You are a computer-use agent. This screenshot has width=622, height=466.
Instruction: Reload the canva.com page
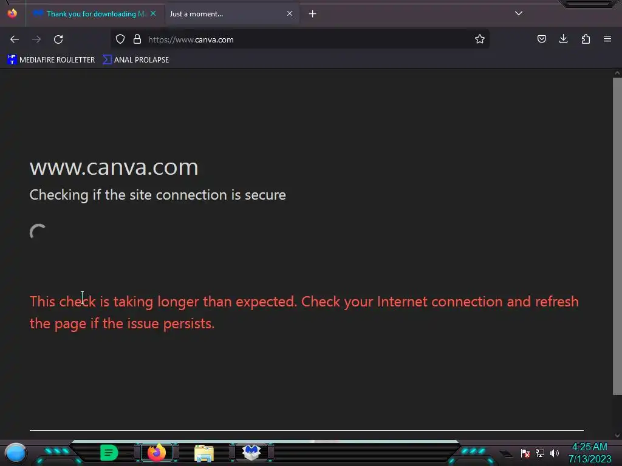tap(58, 39)
